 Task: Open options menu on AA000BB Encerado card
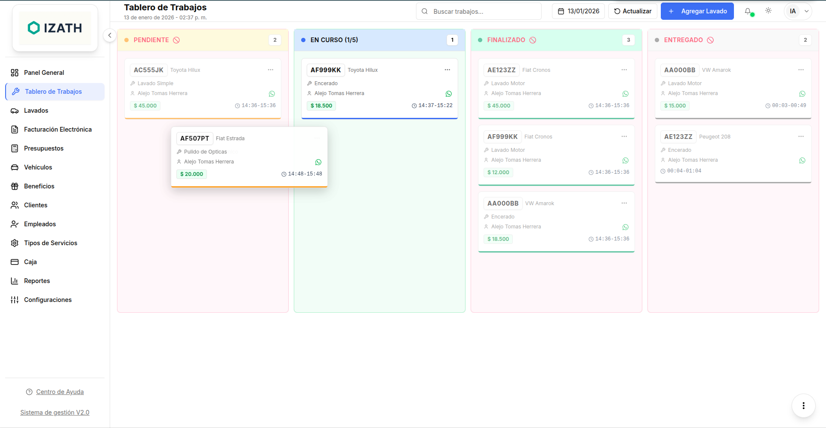pyautogui.click(x=624, y=203)
